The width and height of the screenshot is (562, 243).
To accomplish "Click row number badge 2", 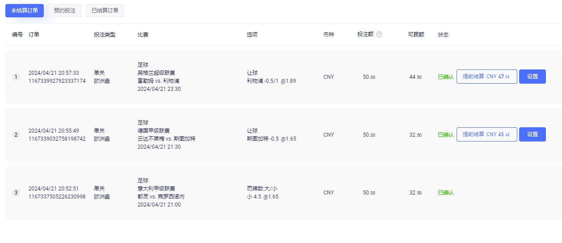I will coord(16,135).
